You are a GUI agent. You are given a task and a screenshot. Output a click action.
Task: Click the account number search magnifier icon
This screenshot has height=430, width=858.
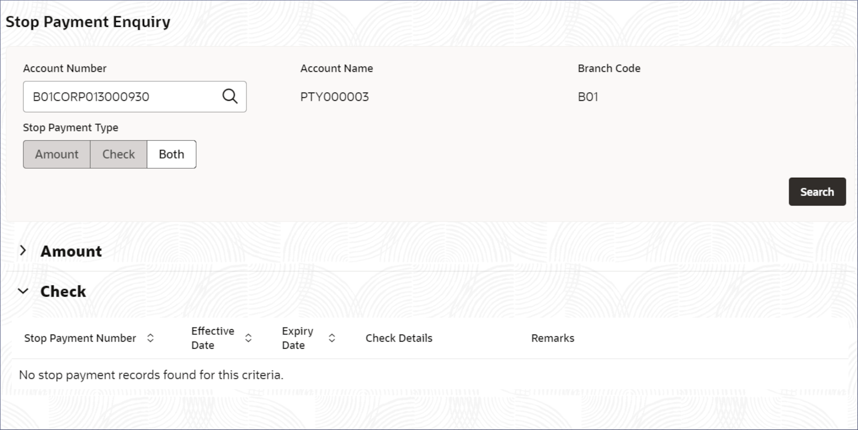(230, 96)
